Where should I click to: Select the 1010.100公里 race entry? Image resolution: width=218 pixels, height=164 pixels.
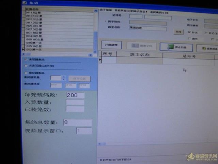(x=35, y=39)
